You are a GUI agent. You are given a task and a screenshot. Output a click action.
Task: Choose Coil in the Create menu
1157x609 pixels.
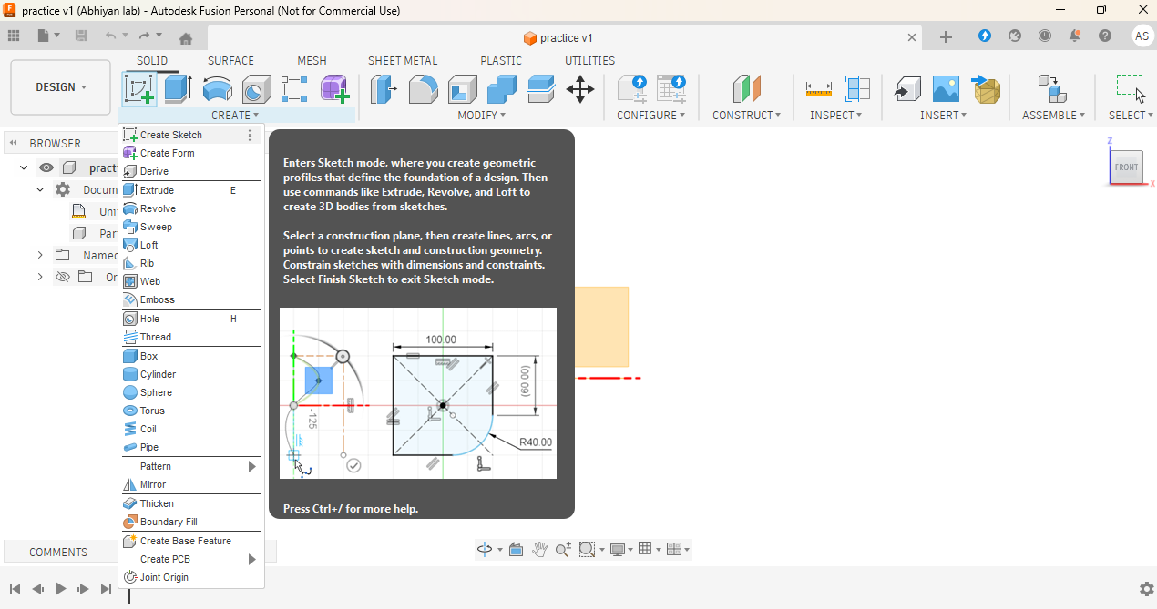tap(190, 429)
